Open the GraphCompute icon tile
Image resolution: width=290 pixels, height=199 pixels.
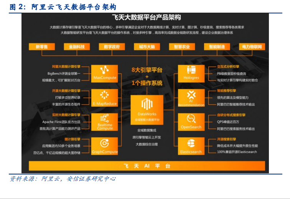pyautogui.click(x=104, y=146)
